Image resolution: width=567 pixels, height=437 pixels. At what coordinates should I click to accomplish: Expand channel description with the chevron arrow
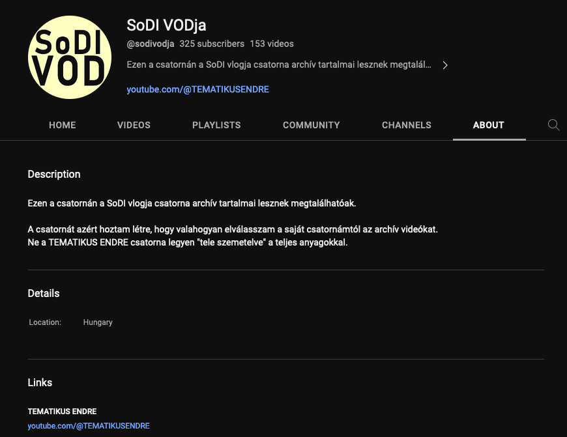pyautogui.click(x=445, y=65)
